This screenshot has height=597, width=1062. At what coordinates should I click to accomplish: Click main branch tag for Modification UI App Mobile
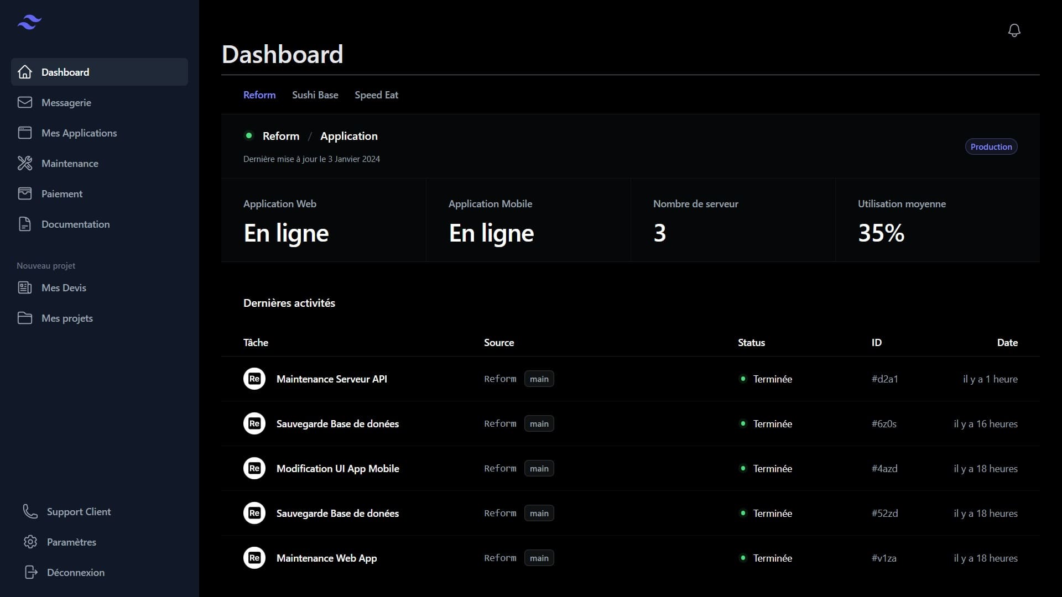[539, 468]
